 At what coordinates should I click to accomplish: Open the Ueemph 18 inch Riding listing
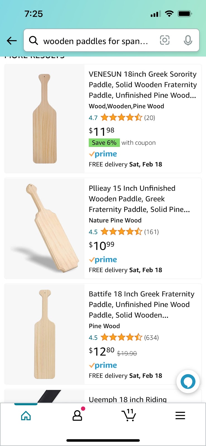coord(128,399)
